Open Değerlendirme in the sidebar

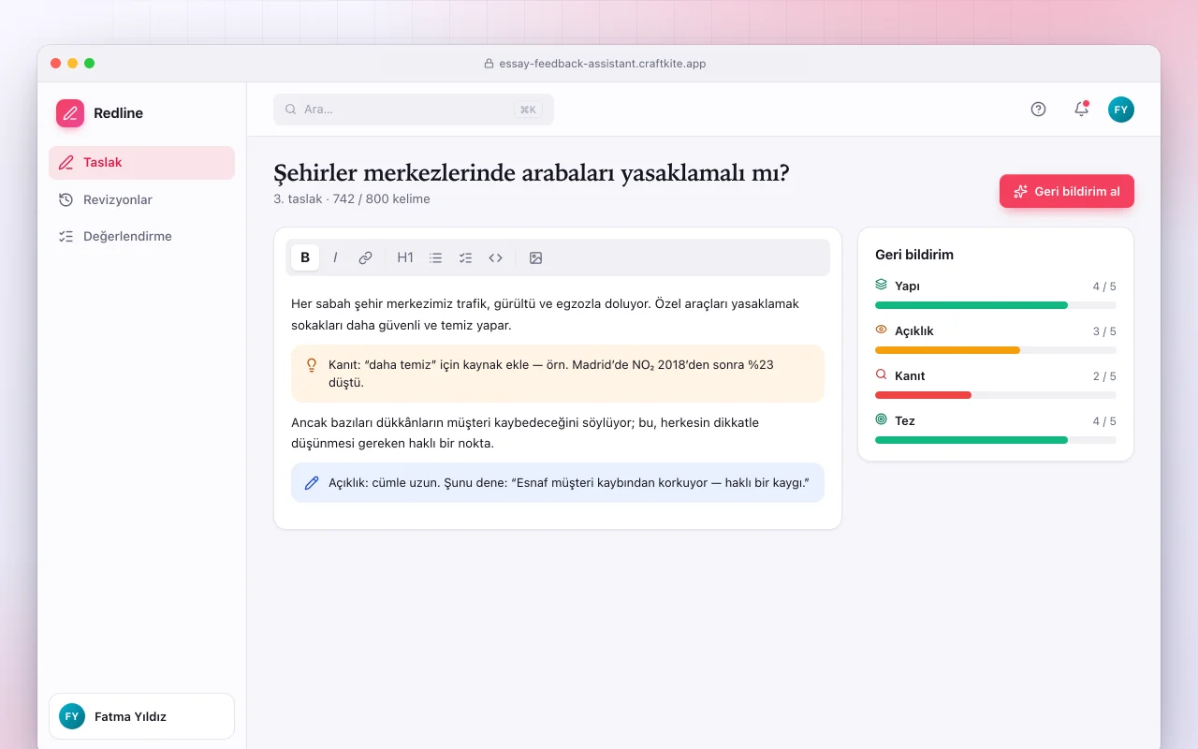pyautogui.click(x=141, y=236)
